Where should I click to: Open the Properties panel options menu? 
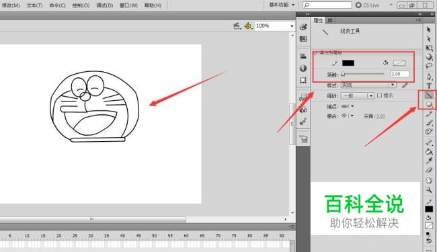pyautogui.click(x=418, y=20)
